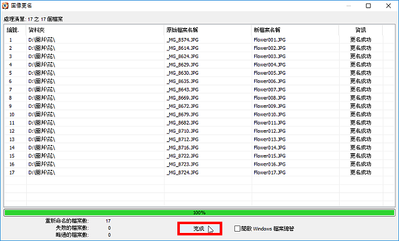Viewport: 399px width, 241px height.
Task: Click row number 12 cell
Action: pos(12,131)
